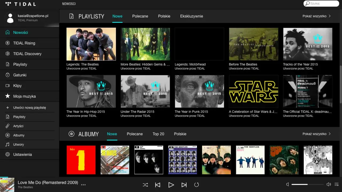
Task: Toggle shuffle playback mode
Action: (x=145, y=185)
